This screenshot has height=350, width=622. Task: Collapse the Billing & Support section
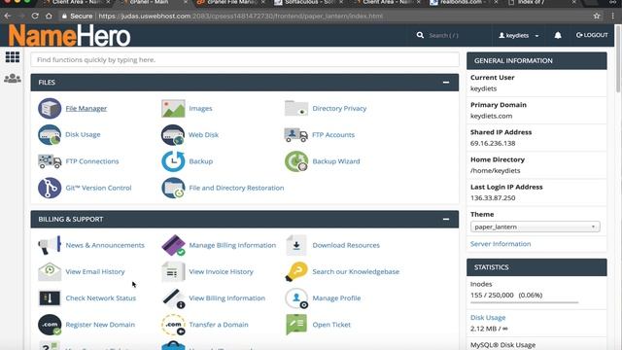[446, 219]
